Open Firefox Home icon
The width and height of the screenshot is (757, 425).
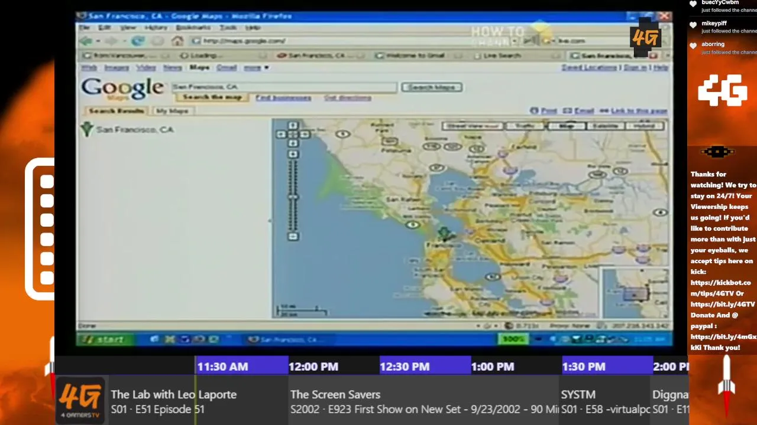(x=177, y=41)
